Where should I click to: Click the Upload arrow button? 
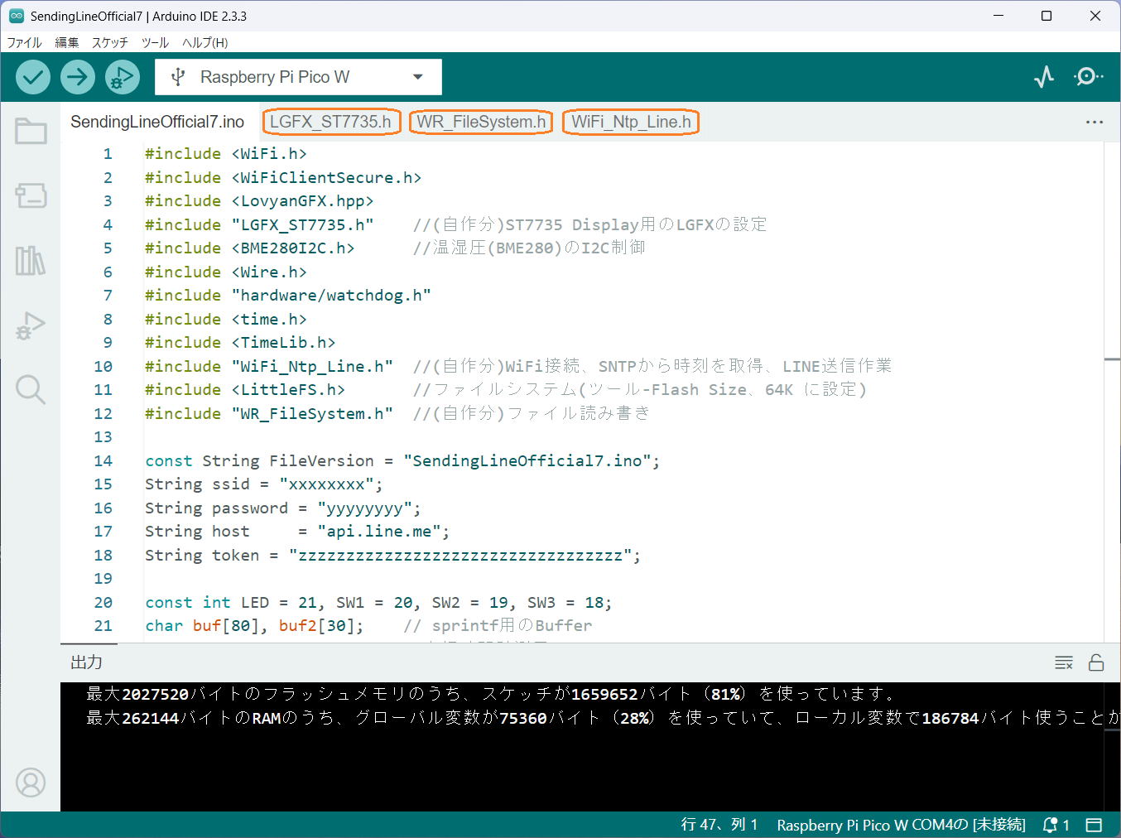78,77
